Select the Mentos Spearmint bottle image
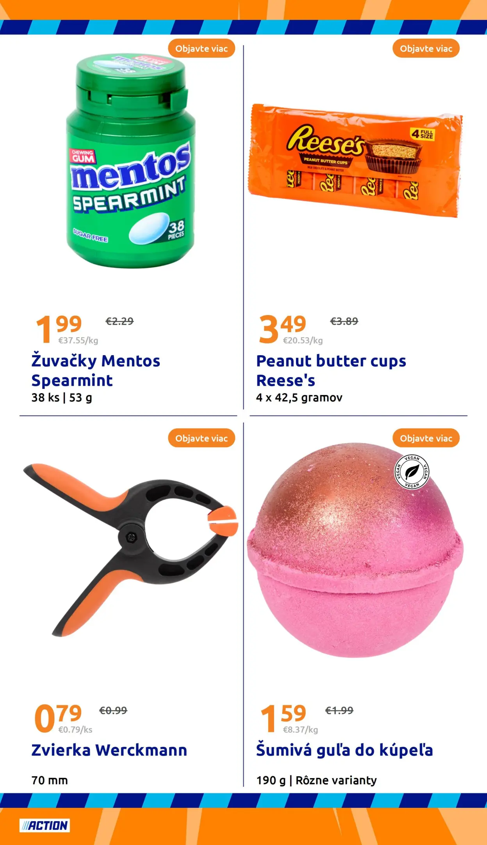This screenshot has width=487, height=845. click(130, 161)
